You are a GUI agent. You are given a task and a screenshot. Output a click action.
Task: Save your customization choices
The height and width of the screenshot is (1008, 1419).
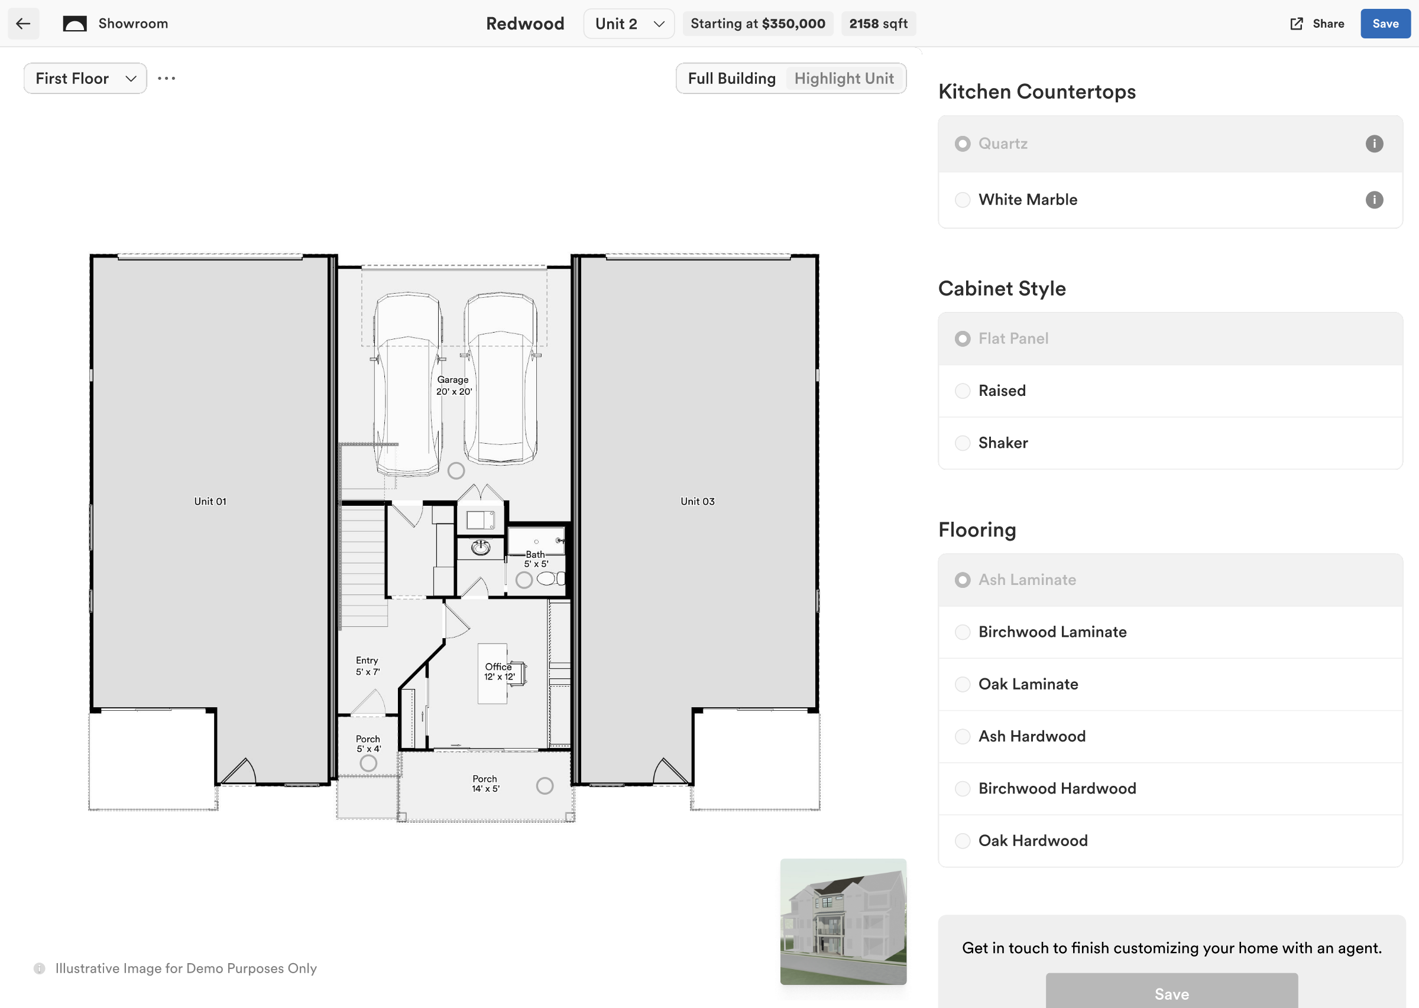coord(1385,24)
